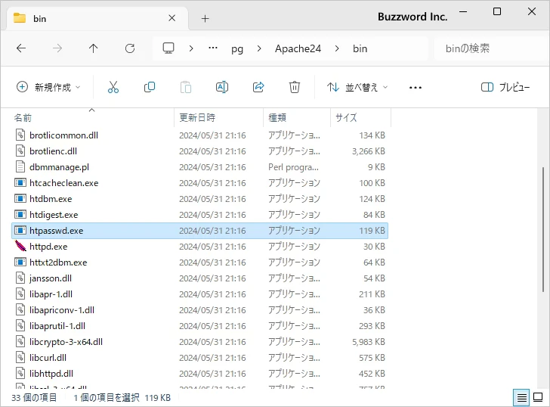The height and width of the screenshot is (407, 550).
Task: Click the 33 items count in status bar
Action: (34, 397)
